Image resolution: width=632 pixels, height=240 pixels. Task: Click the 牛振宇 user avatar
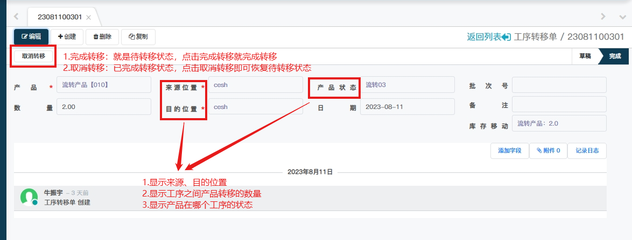click(x=29, y=197)
